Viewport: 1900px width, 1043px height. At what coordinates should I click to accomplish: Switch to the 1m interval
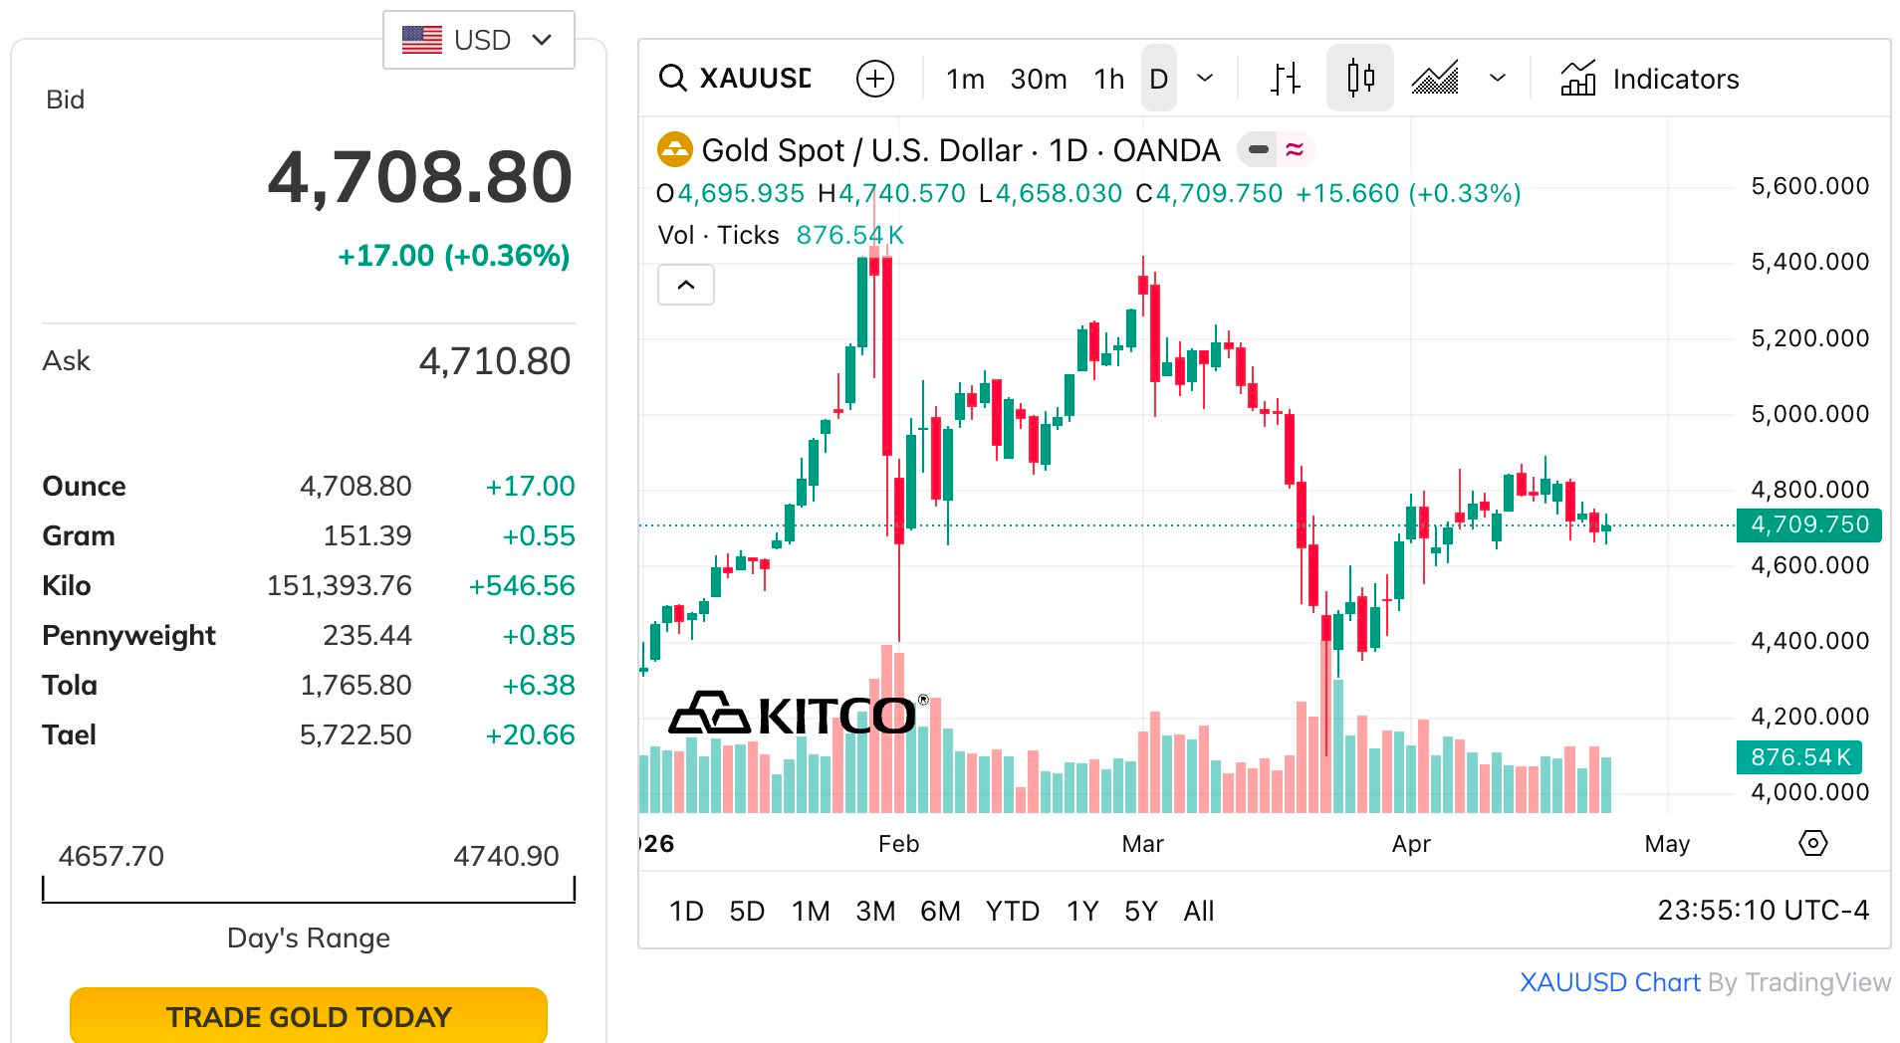coord(964,79)
